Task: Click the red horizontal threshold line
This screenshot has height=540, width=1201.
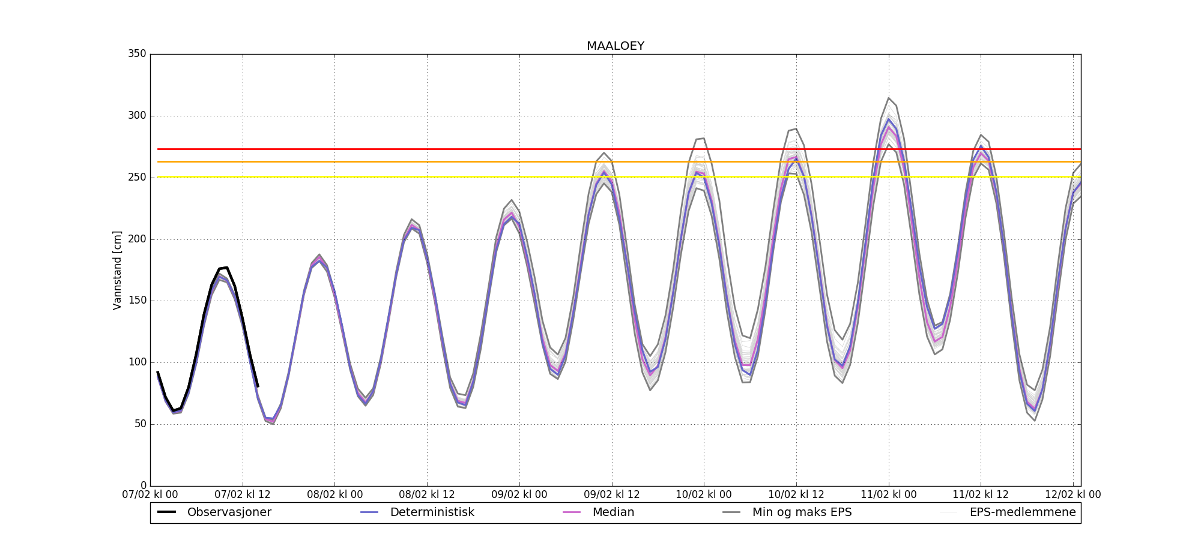Action: coord(420,149)
